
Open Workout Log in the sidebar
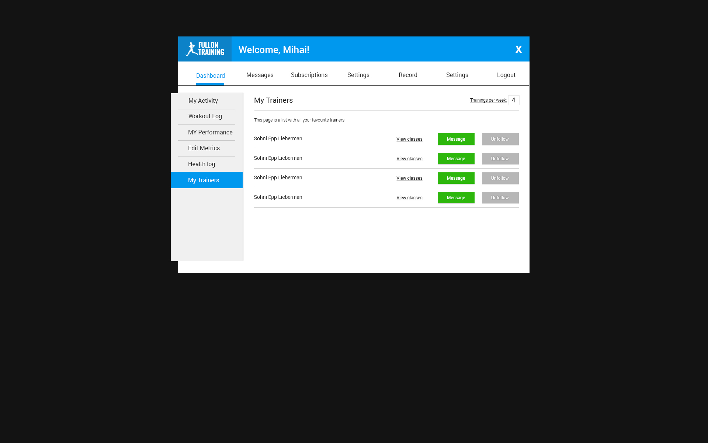(x=205, y=116)
